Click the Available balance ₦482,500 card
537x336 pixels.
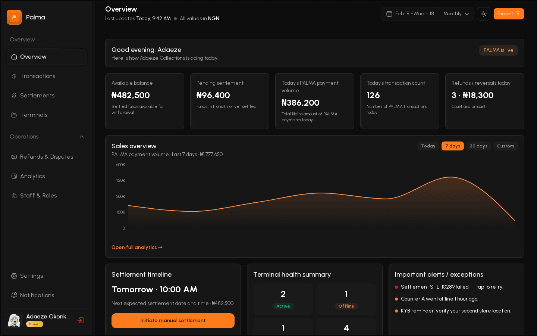click(x=145, y=101)
